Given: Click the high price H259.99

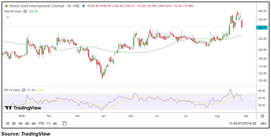Looking at the screenshot, I should pos(105,6).
